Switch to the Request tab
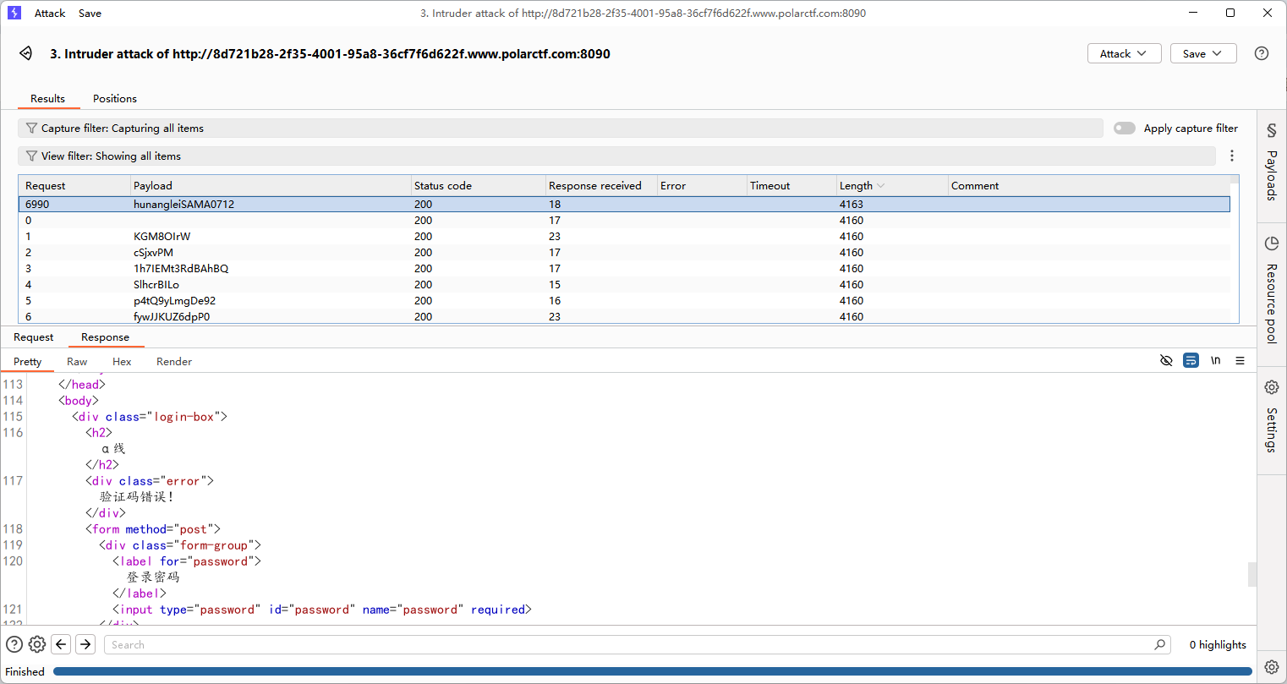Screen dimensions: 1287x684 [x=34, y=337]
